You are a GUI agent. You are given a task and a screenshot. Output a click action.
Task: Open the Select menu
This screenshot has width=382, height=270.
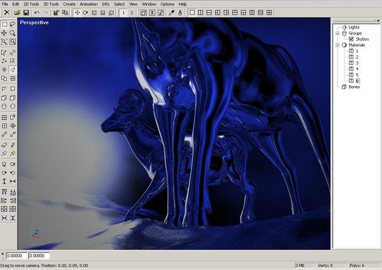[x=119, y=4]
